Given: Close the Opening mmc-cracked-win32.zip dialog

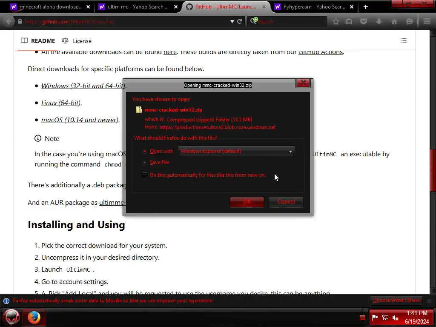Looking at the screenshot, I should coord(303,83).
